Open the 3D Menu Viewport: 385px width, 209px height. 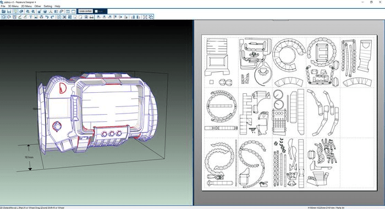(x=13, y=6)
